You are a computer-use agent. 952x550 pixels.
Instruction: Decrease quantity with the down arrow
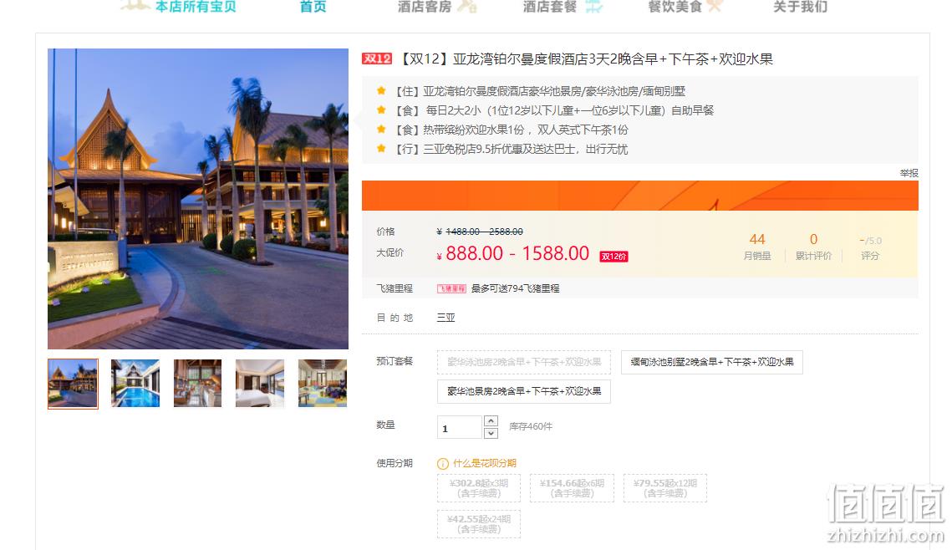click(491, 433)
